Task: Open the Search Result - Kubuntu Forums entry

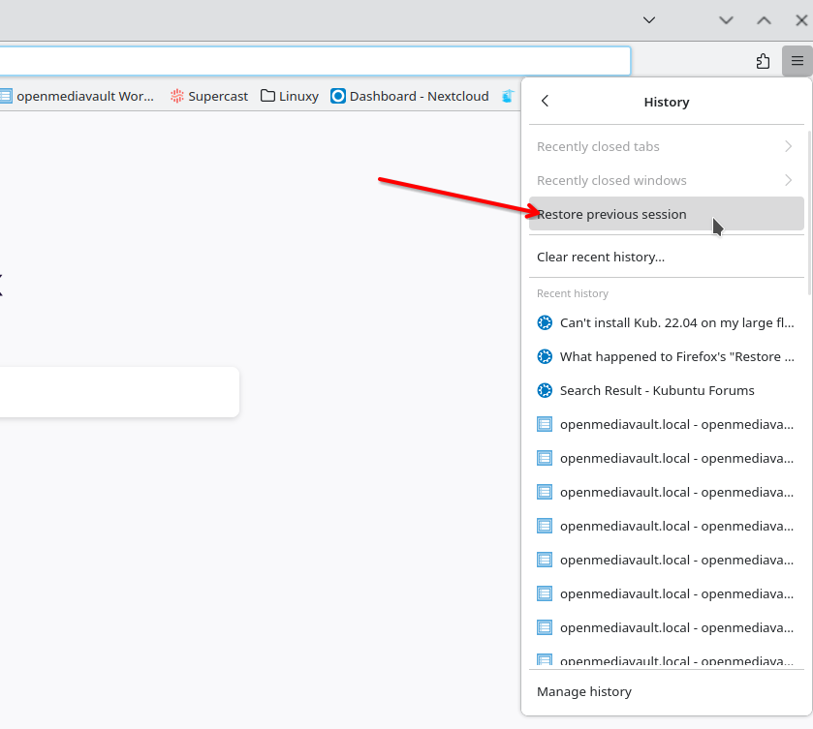Action: click(657, 390)
